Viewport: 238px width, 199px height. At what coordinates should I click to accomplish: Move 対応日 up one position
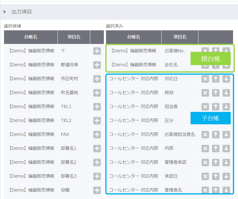pos(216,79)
